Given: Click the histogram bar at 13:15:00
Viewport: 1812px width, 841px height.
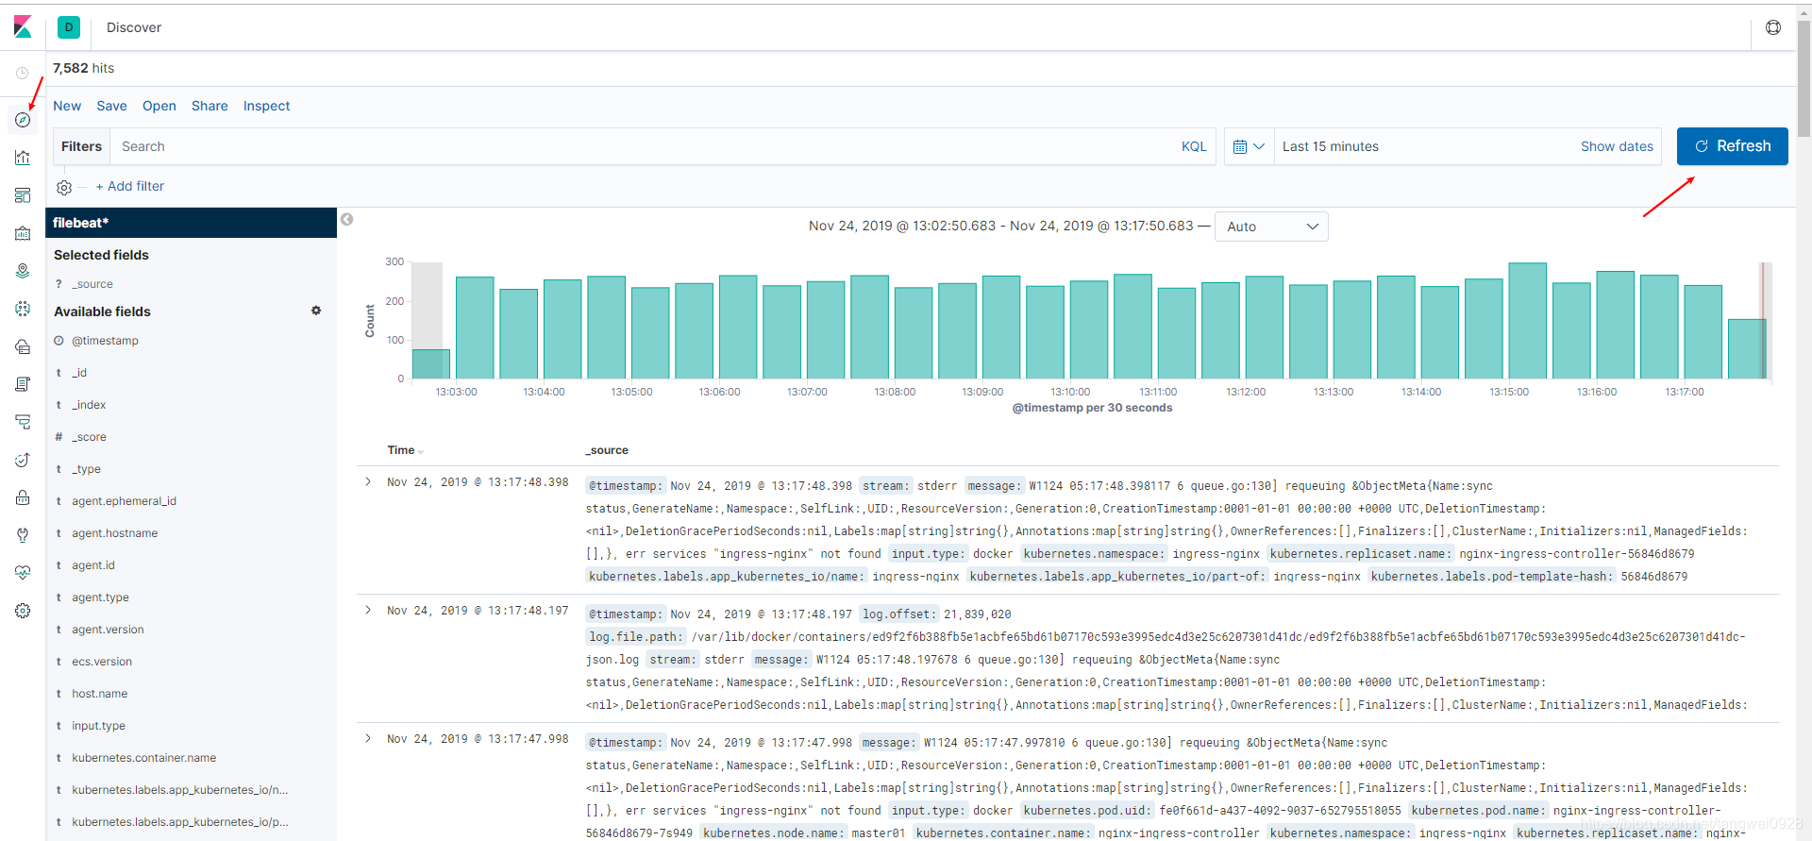Looking at the screenshot, I should click(1527, 321).
